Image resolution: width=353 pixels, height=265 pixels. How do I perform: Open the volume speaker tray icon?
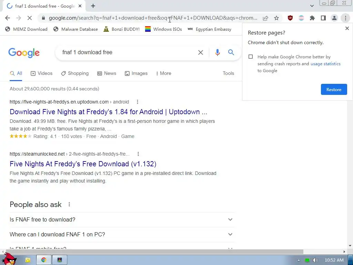[x=315, y=260]
